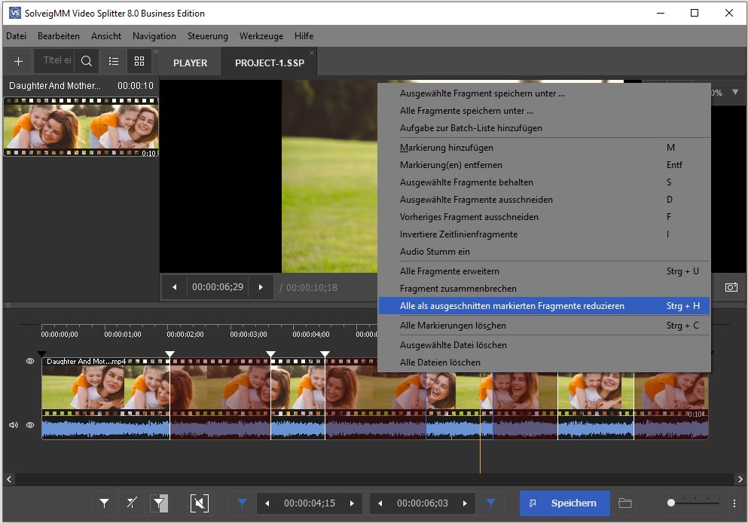Image resolution: width=748 pixels, height=523 pixels.
Task: Open the Steuerung menu
Action: tap(207, 35)
